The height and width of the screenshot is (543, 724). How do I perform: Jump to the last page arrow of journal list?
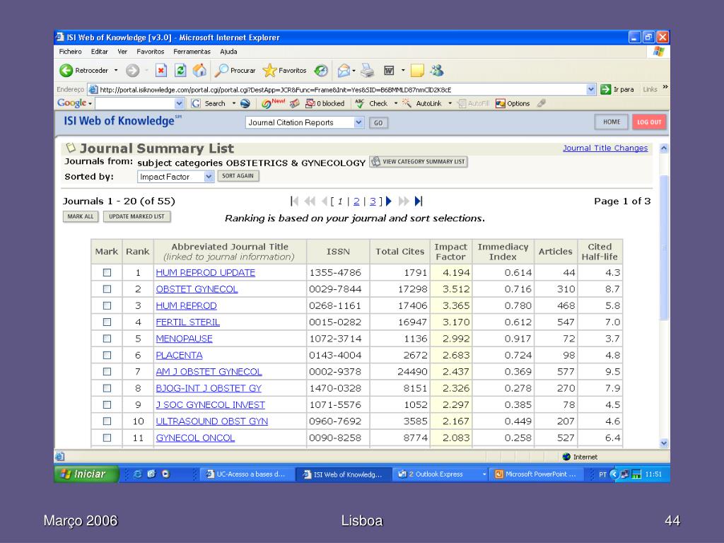tap(419, 201)
